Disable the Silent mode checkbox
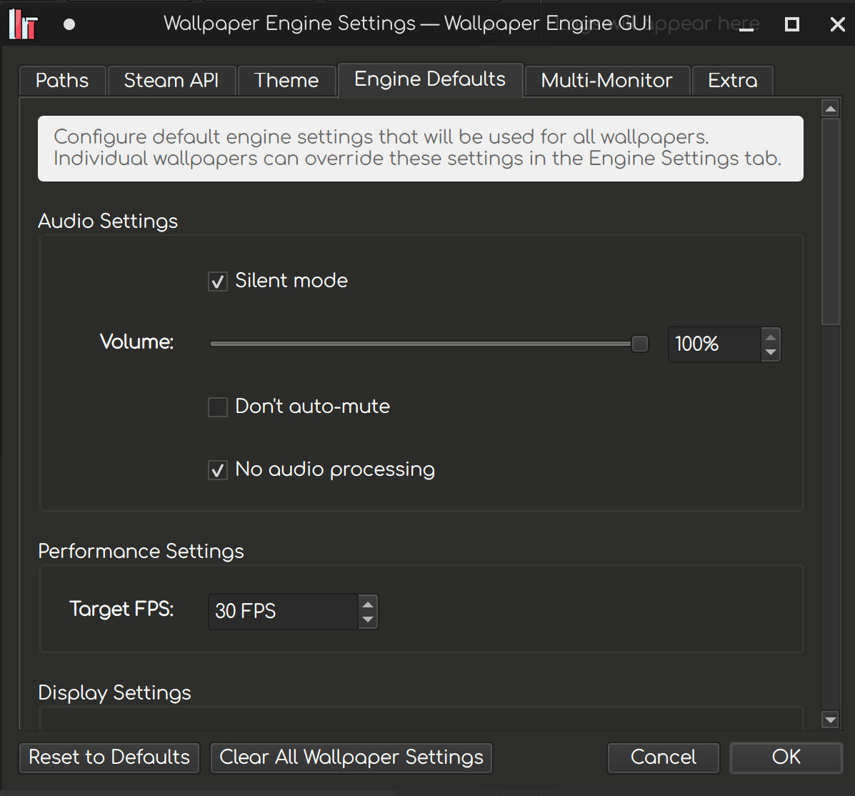 218,282
